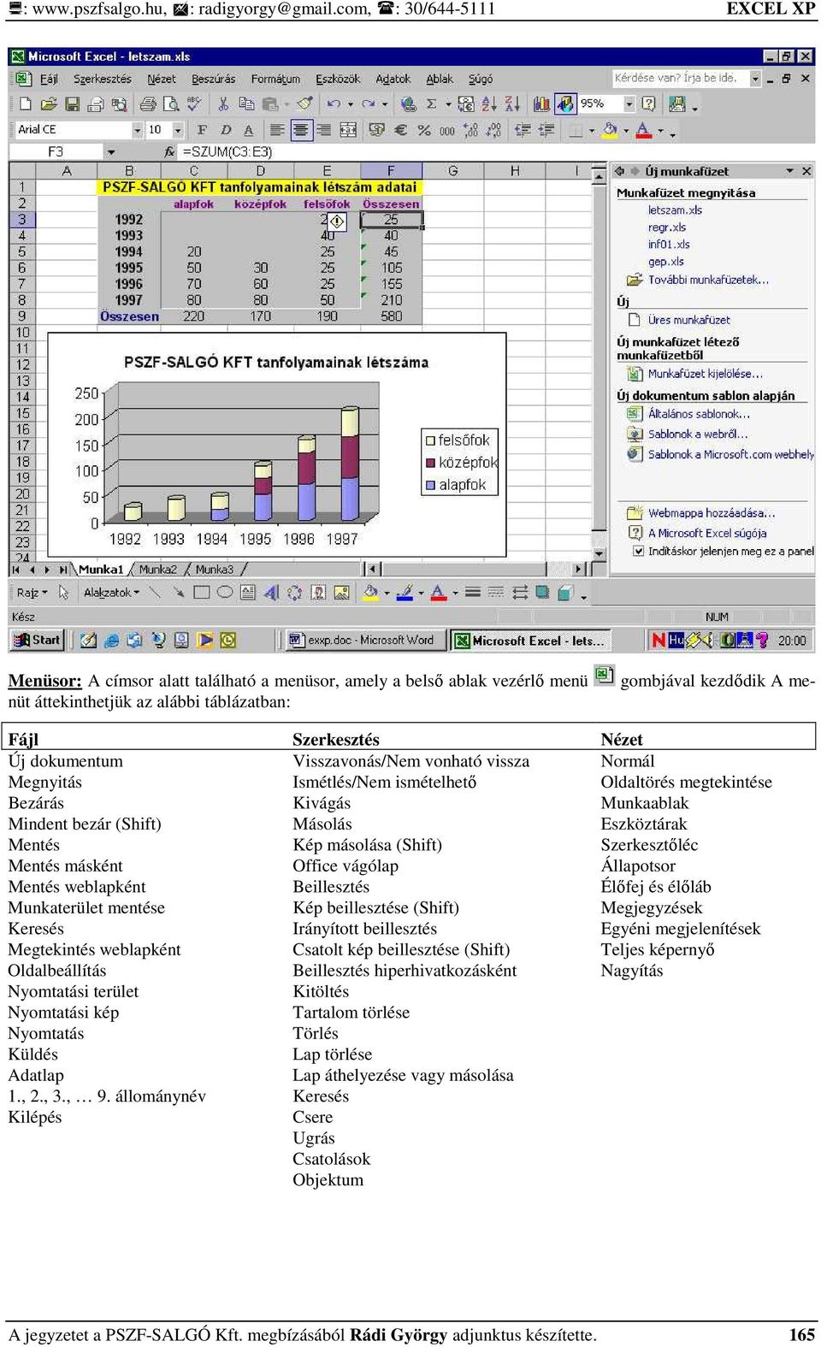Open the Borders dropdown arrow

pos(591,131)
